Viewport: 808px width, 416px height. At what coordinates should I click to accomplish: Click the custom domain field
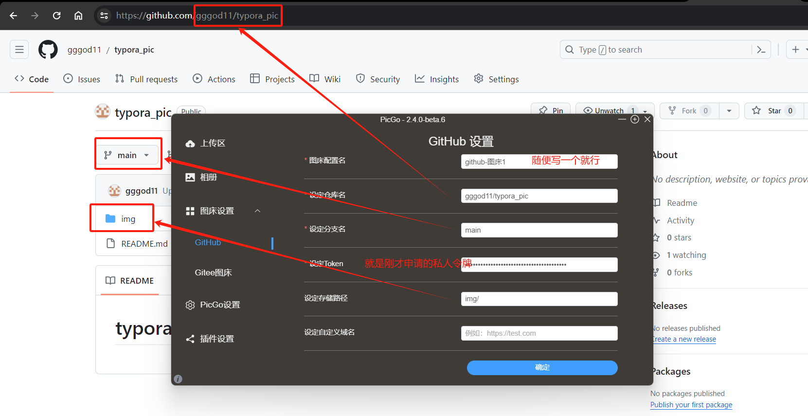[x=539, y=333]
